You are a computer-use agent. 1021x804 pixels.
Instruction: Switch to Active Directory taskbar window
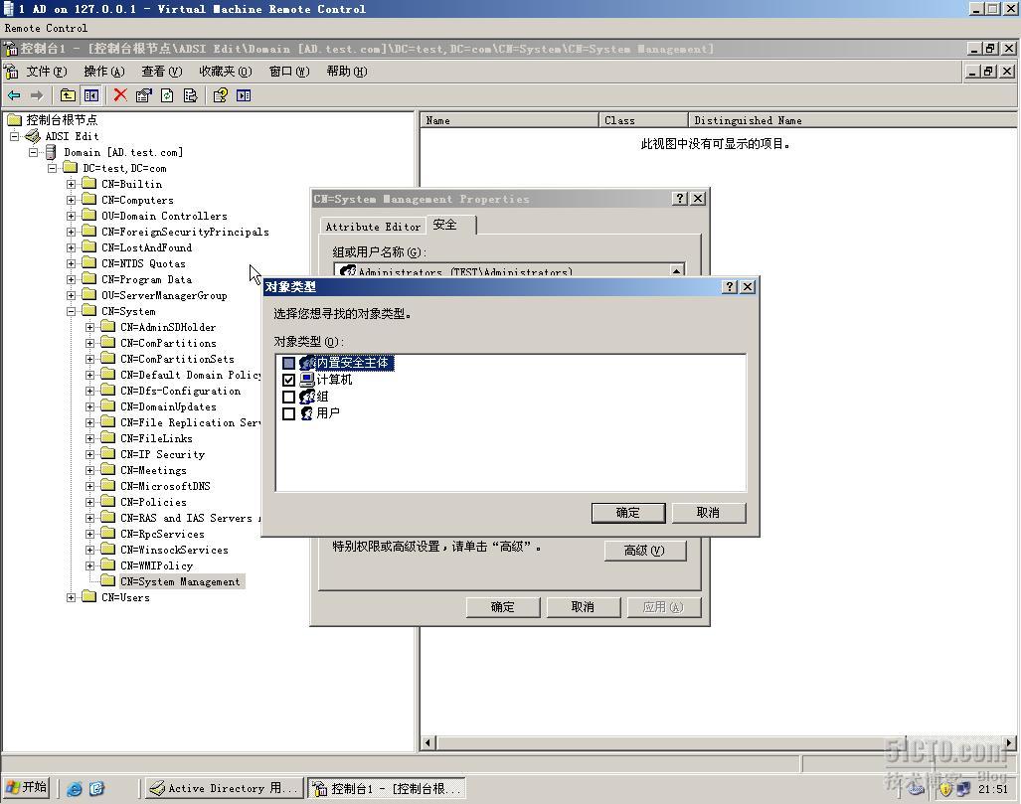coord(224,788)
